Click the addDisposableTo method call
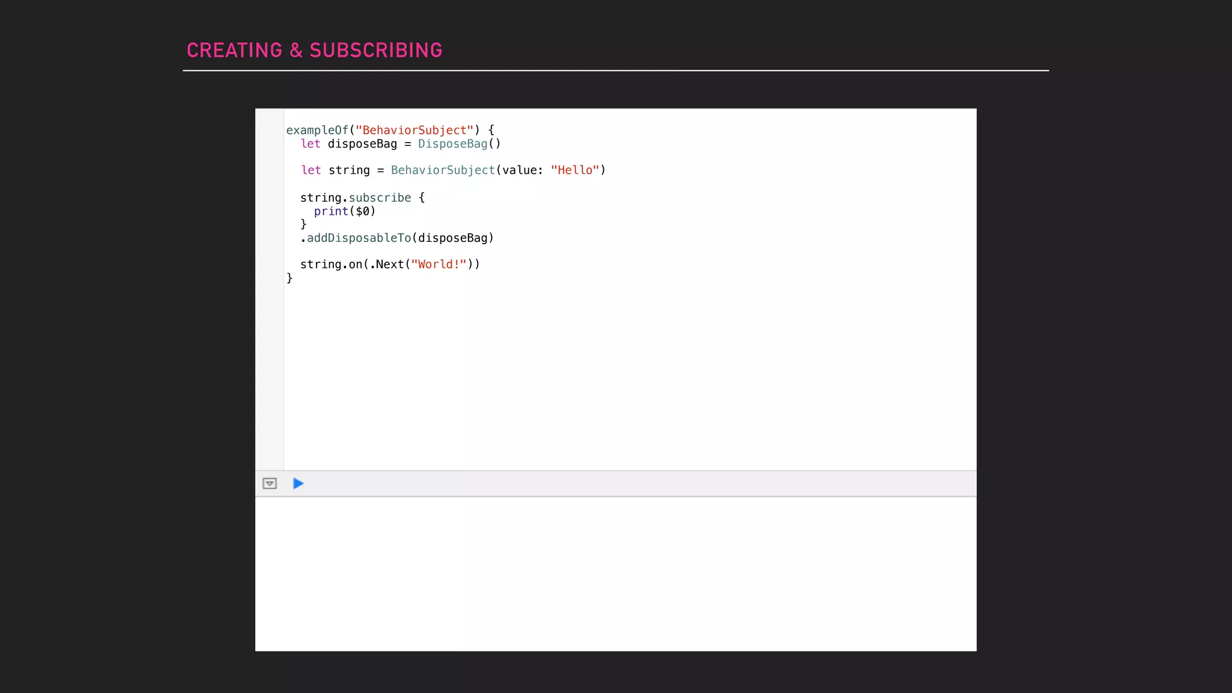Image resolution: width=1232 pixels, height=693 pixels. [x=359, y=238]
